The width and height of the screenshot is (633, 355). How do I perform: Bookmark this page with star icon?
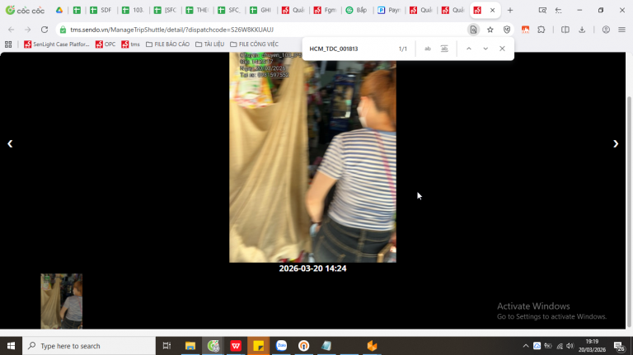click(x=490, y=30)
